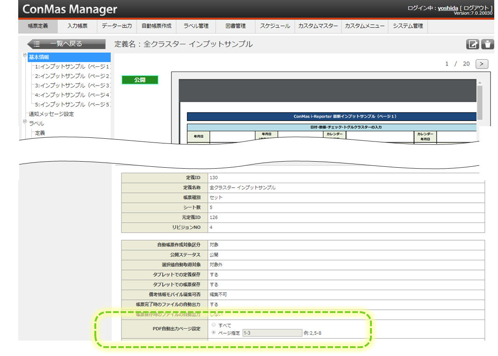This screenshot has height=356, width=498.
Task: Collapse the ラベル tree node
Action: pos(25,122)
